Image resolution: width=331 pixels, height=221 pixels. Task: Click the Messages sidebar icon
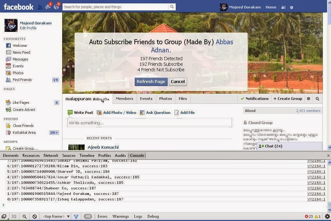8,59
